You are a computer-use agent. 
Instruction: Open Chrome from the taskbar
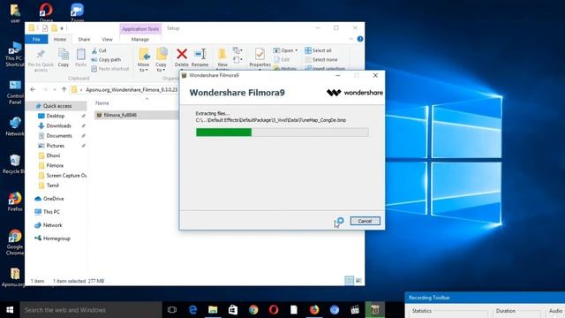click(253, 310)
